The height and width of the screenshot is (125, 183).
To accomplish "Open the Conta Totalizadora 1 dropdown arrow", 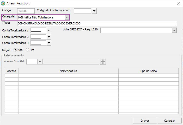I will click(49, 30).
